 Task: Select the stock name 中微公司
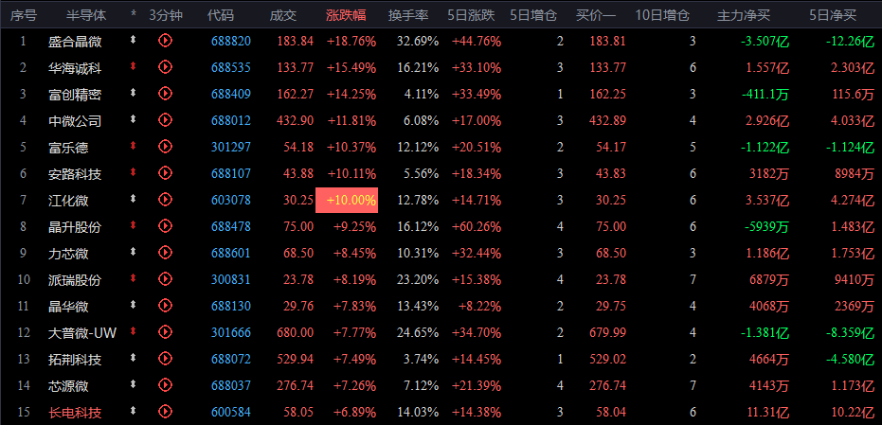75,121
